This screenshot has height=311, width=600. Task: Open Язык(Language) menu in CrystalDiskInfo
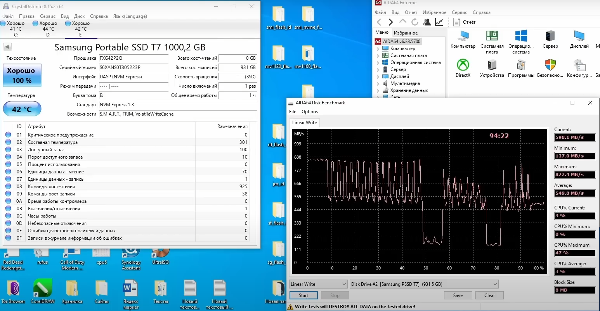[130, 16]
